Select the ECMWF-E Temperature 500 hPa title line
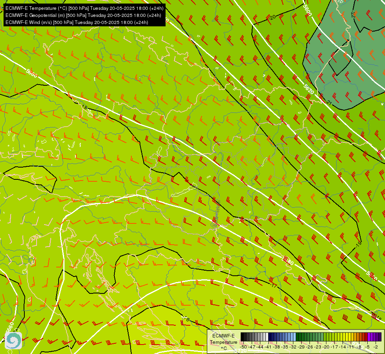385x354 pixels. pyautogui.click(x=84, y=8)
